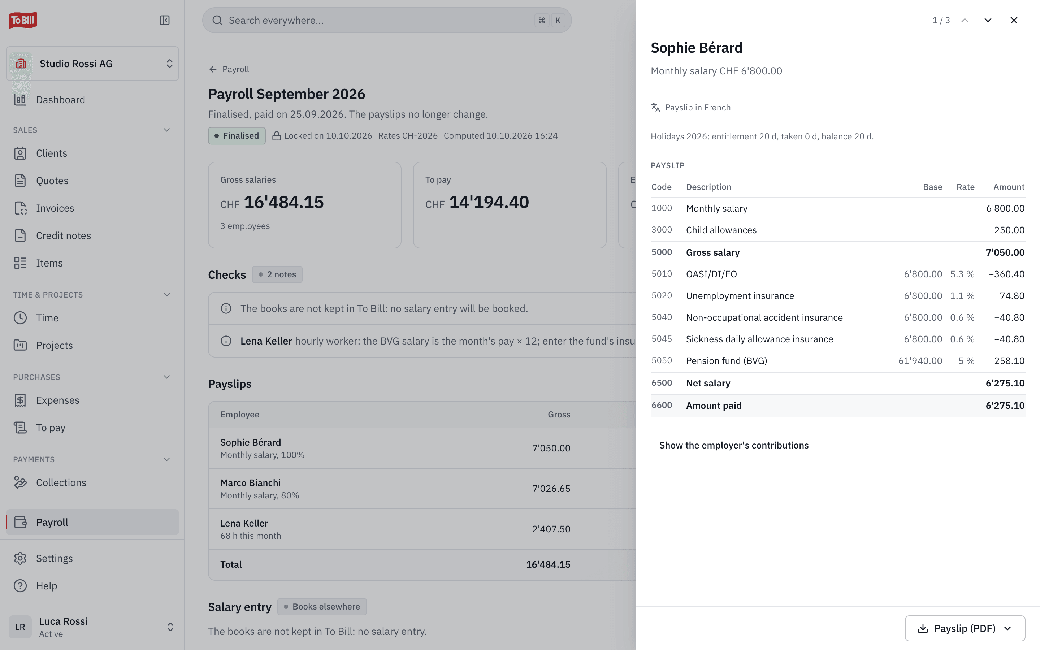This screenshot has width=1040, height=650.
Task: Collapse the Time & Projects section
Action: [167, 294]
